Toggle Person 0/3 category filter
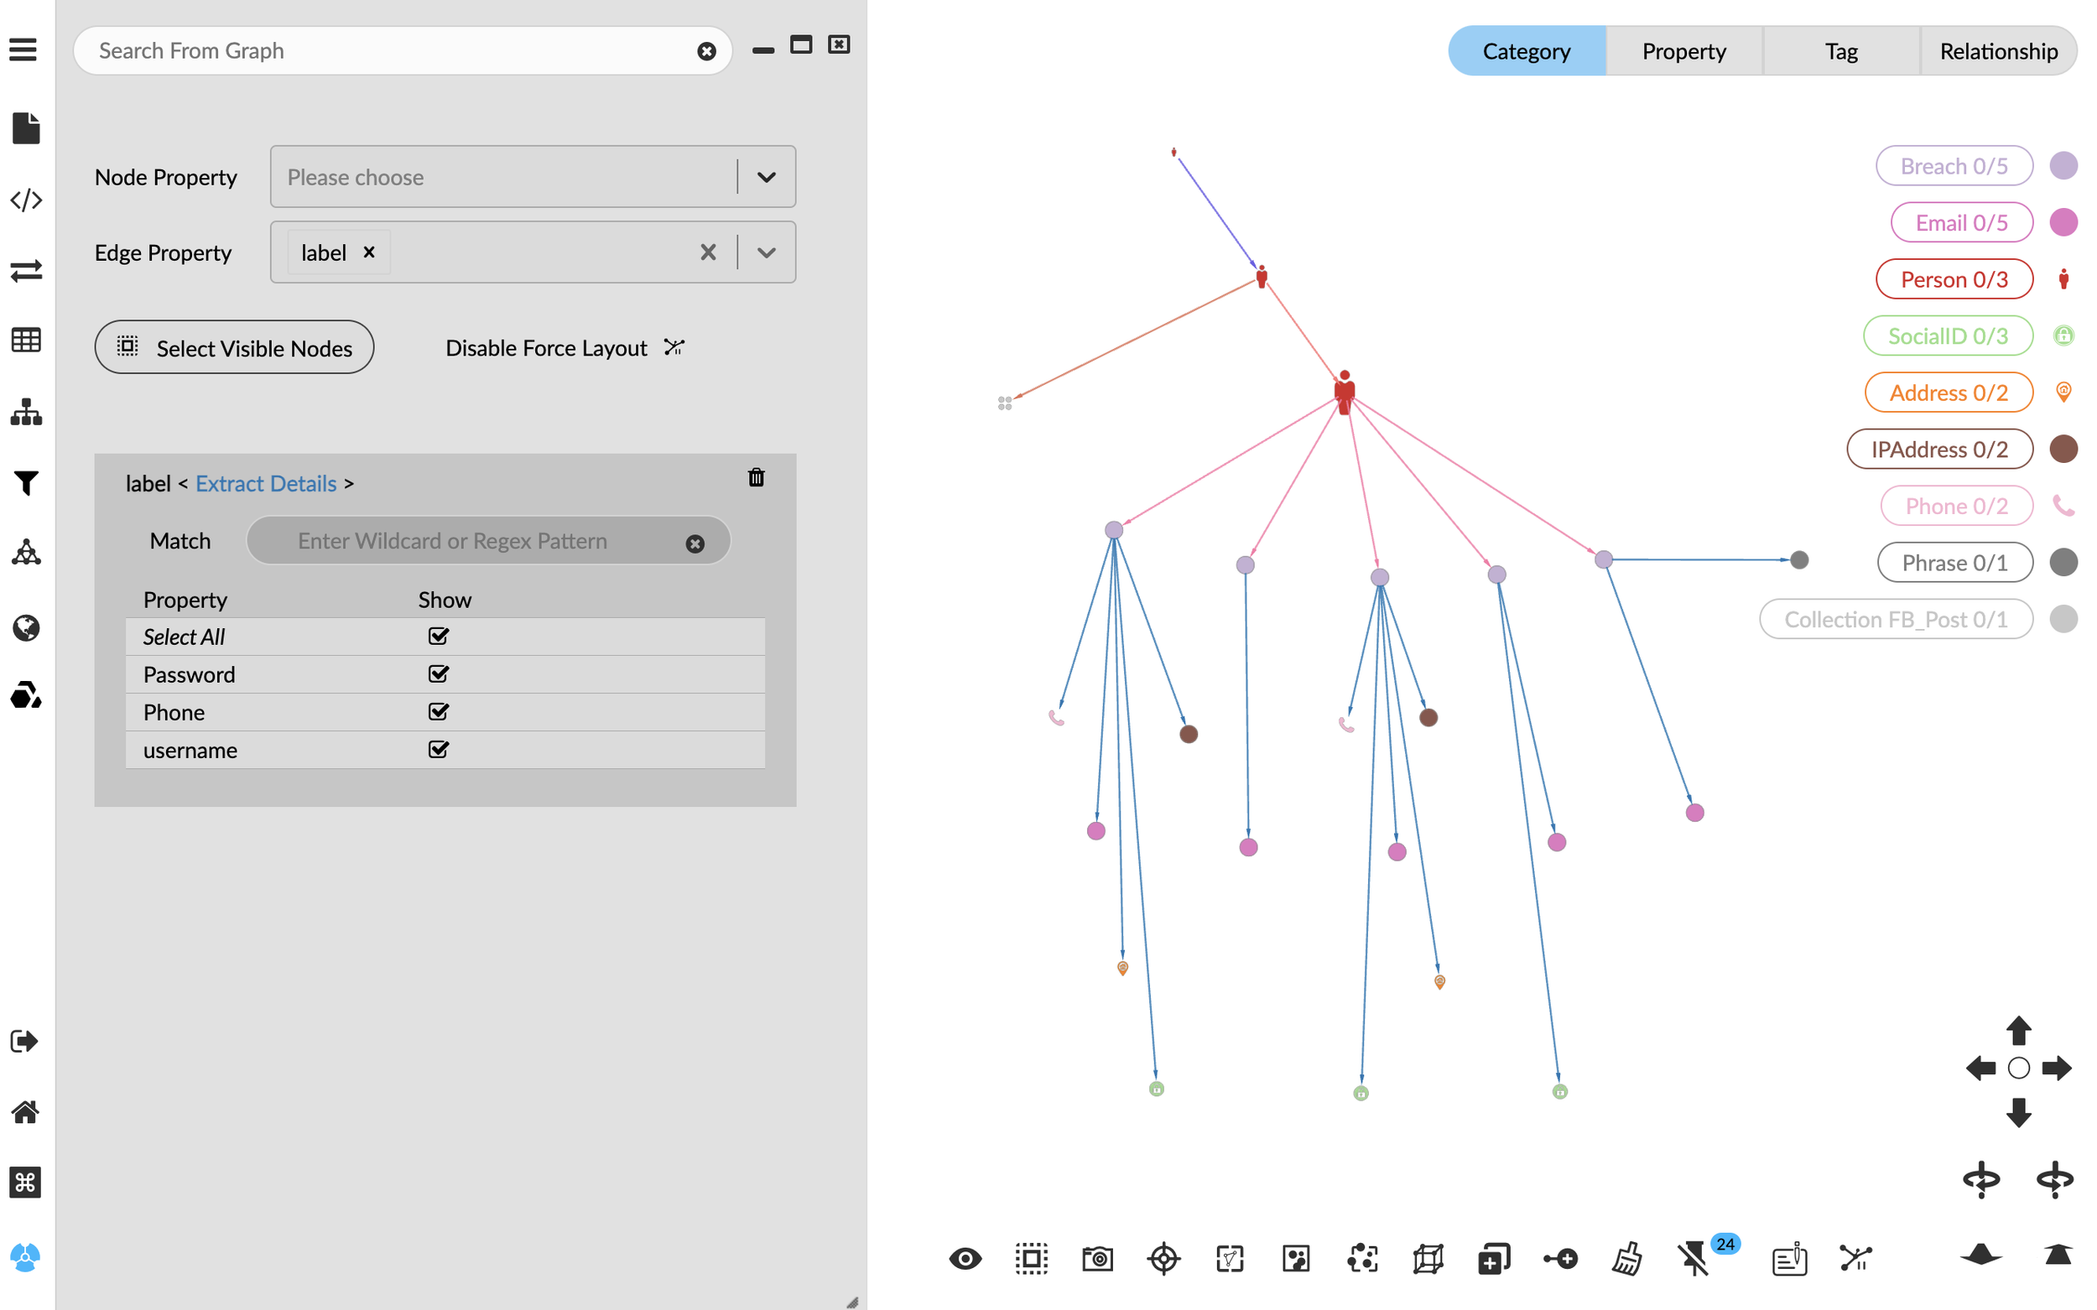Screen dimensions: 2097x1310 (1954, 279)
